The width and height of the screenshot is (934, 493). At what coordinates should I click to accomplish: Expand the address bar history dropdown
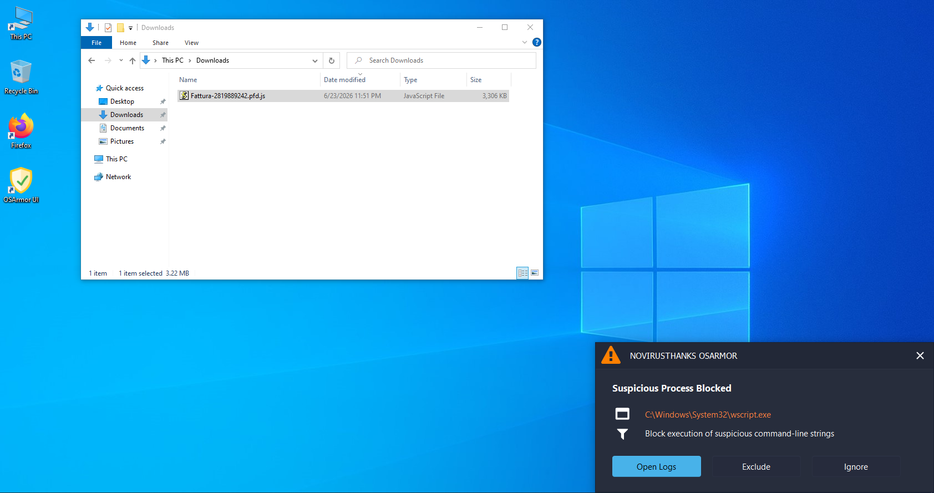click(315, 60)
